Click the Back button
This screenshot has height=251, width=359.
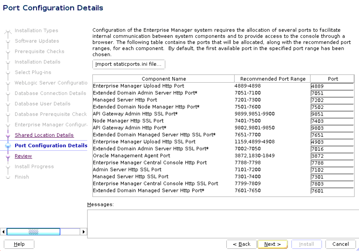point(241,244)
